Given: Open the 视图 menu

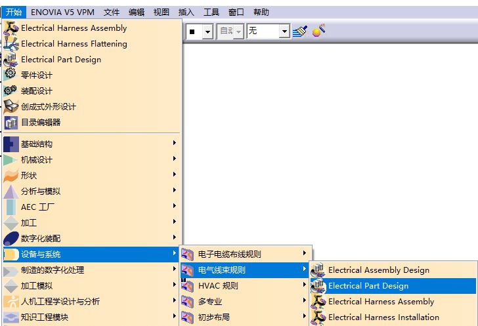Looking at the screenshot, I should pyautogui.click(x=162, y=12).
